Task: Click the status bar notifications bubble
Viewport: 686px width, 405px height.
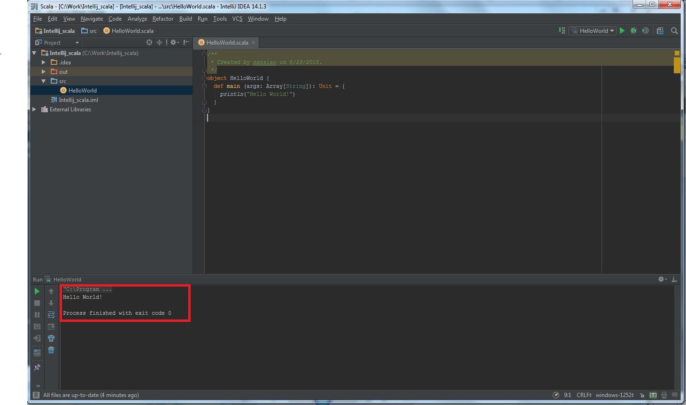Action: (675, 395)
